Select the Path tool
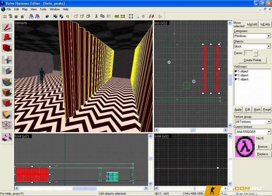The height and width of the screenshot is (196, 272). tap(7, 137)
